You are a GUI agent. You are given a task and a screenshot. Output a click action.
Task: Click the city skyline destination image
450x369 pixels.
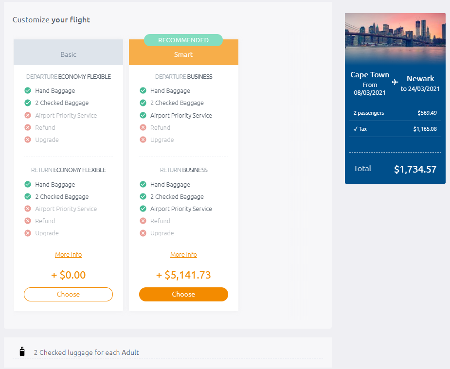tap(395, 37)
